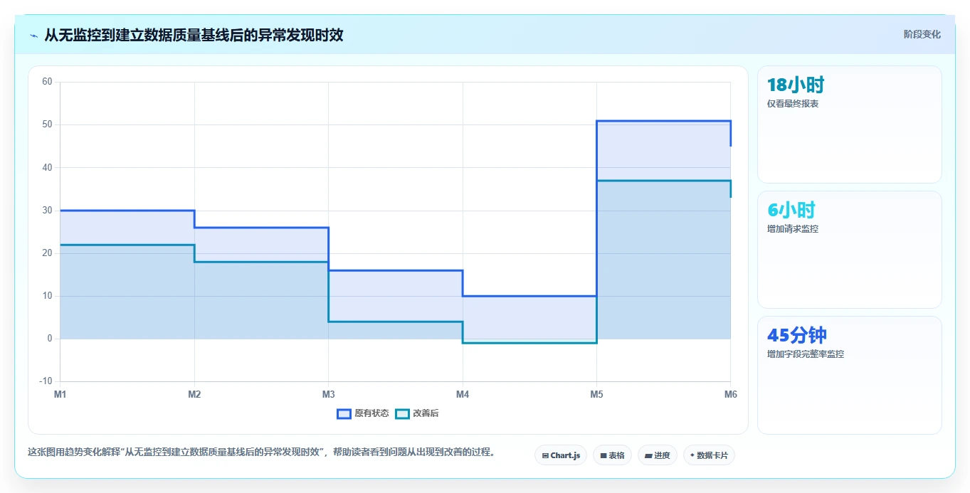Click the lightning icon beside the chart title
The height and width of the screenshot is (493, 970).
coord(34,36)
